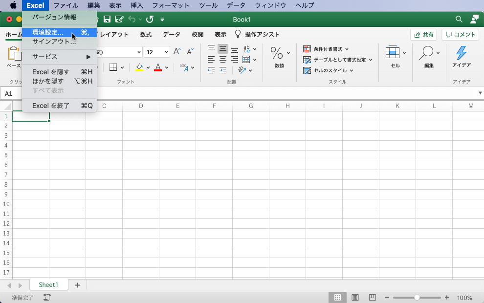The width and height of the screenshot is (484, 303).
Task: Click the red Font Color A
Action: coord(158,67)
